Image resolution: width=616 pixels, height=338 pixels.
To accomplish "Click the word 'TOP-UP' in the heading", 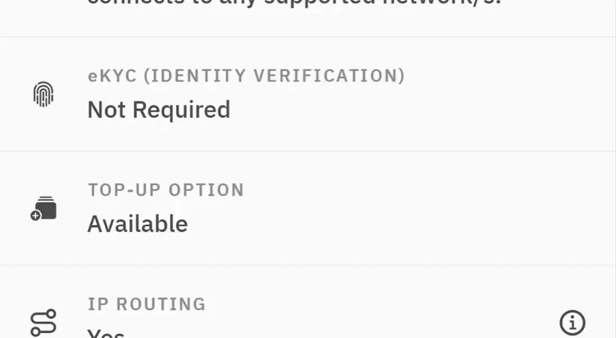I will [124, 190].
